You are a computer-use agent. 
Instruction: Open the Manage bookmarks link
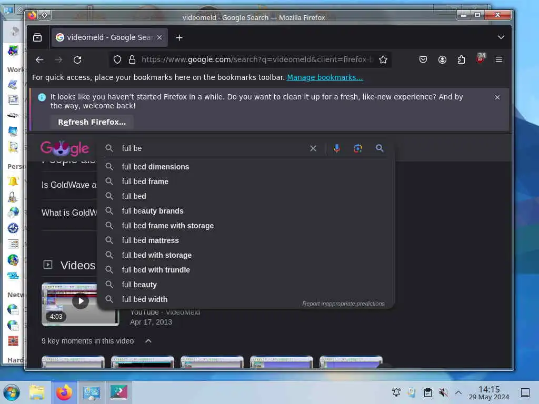point(325,77)
